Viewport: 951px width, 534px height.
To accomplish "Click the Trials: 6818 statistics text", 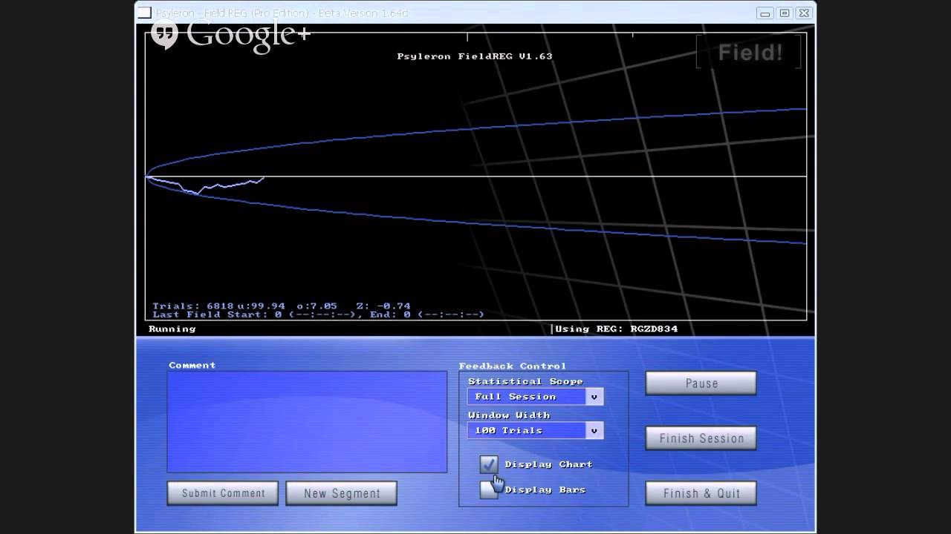I will 192,306.
